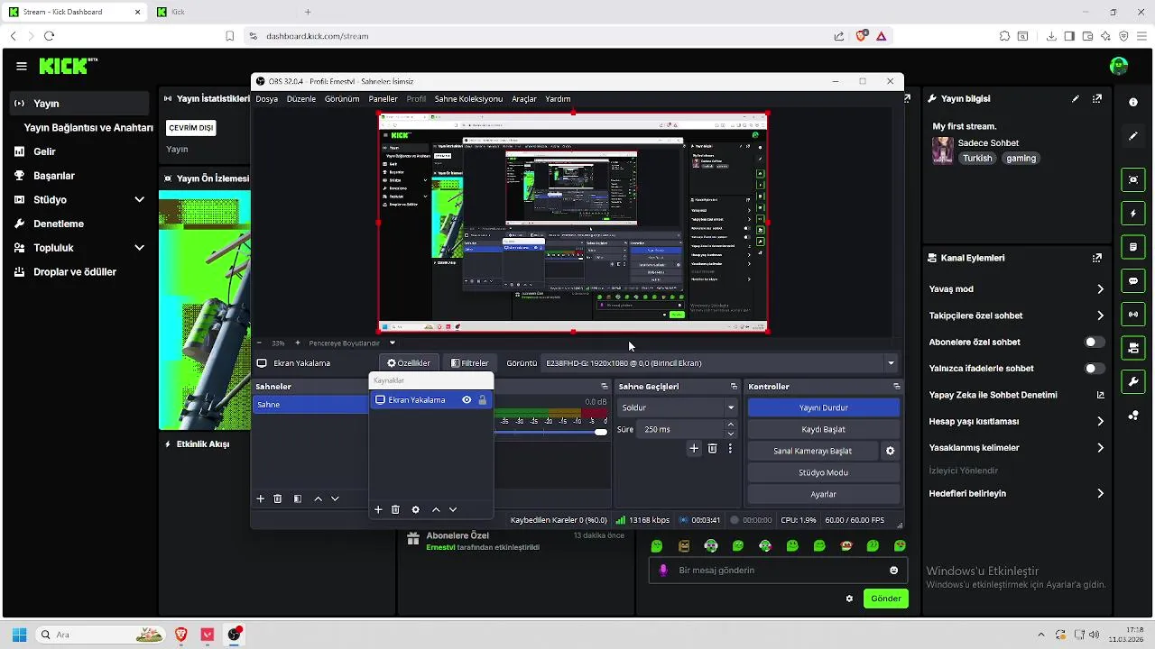Expand the Topluluk sidebar section
Image resolution: width=1155 pixels, height=649 pixels.
pos(139,248)
